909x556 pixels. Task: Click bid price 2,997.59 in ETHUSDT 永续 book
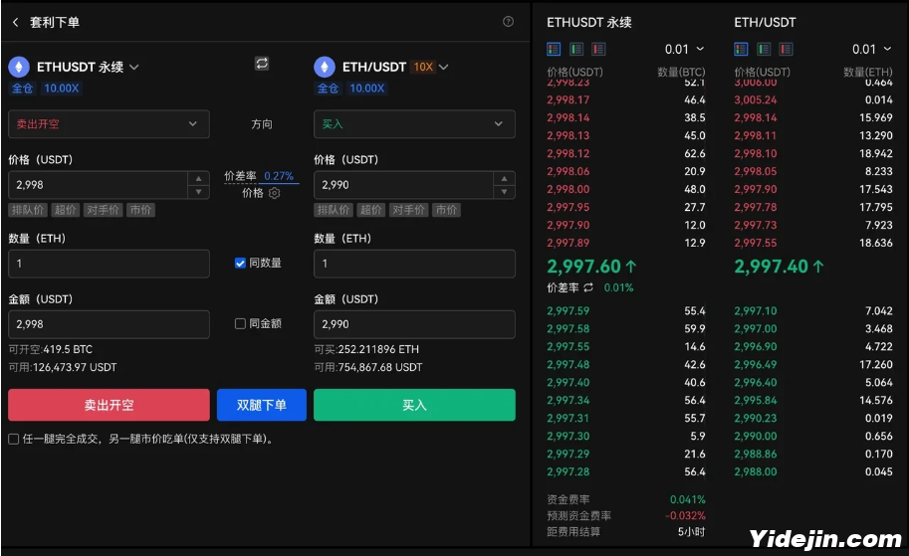coord(568,311)
